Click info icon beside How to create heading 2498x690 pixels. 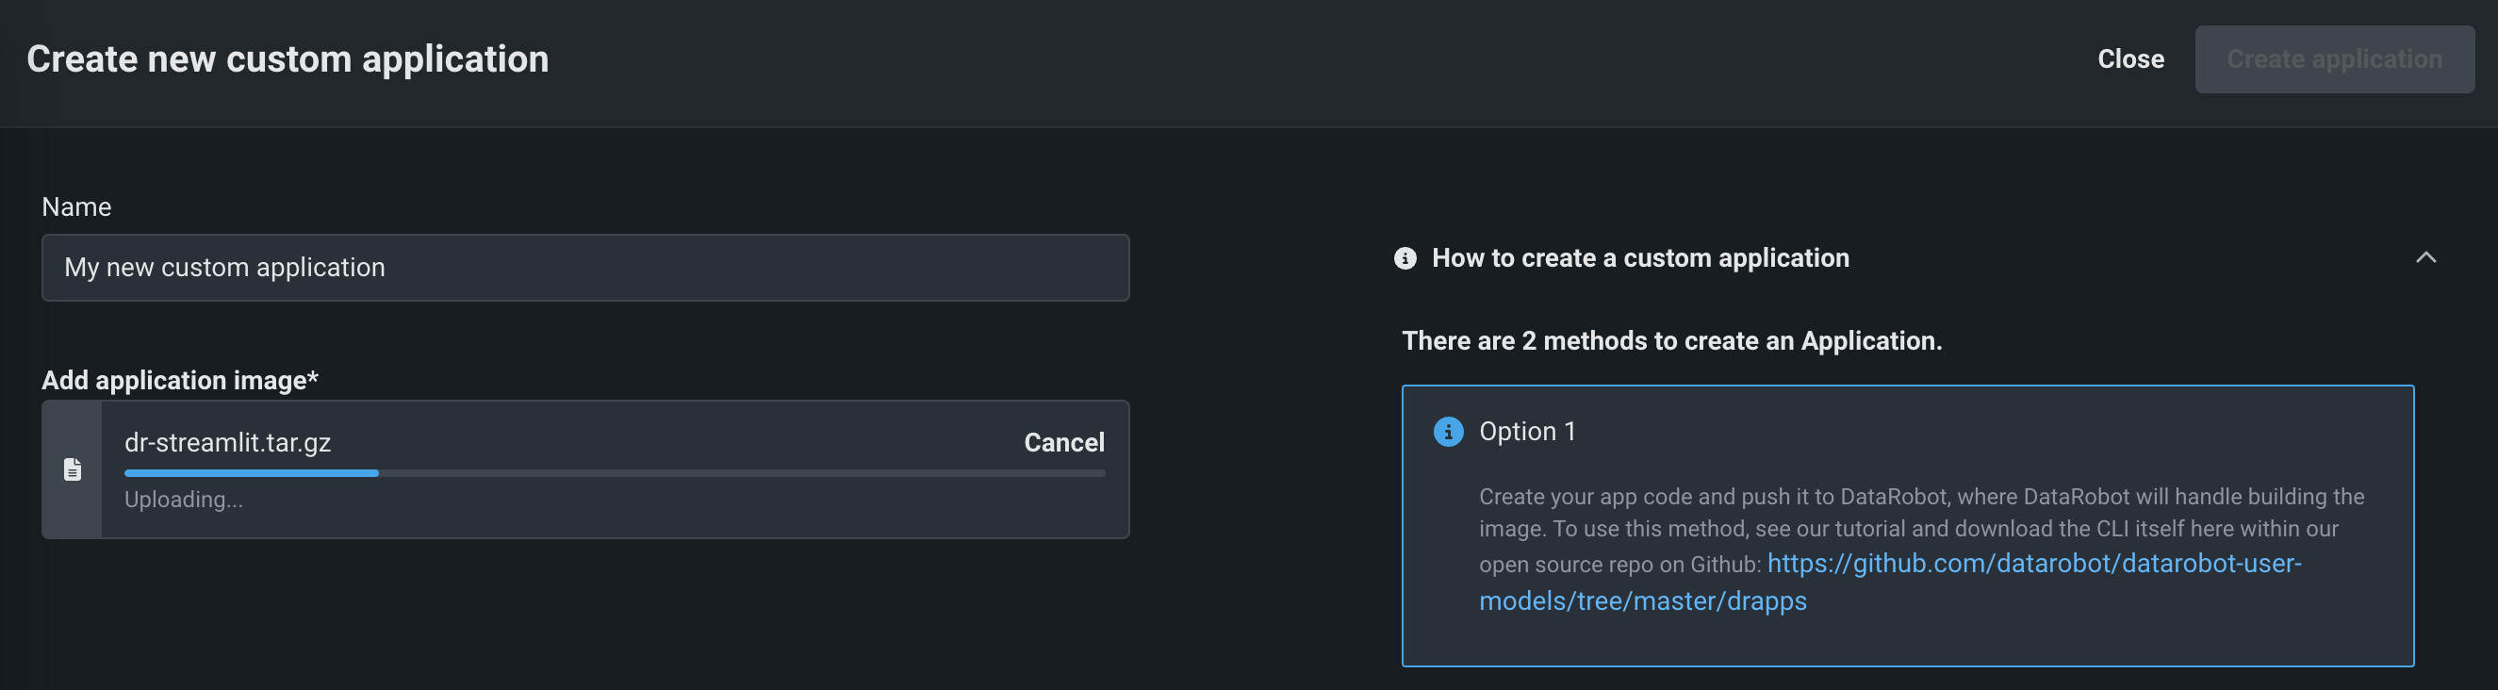click(1405, 258)
